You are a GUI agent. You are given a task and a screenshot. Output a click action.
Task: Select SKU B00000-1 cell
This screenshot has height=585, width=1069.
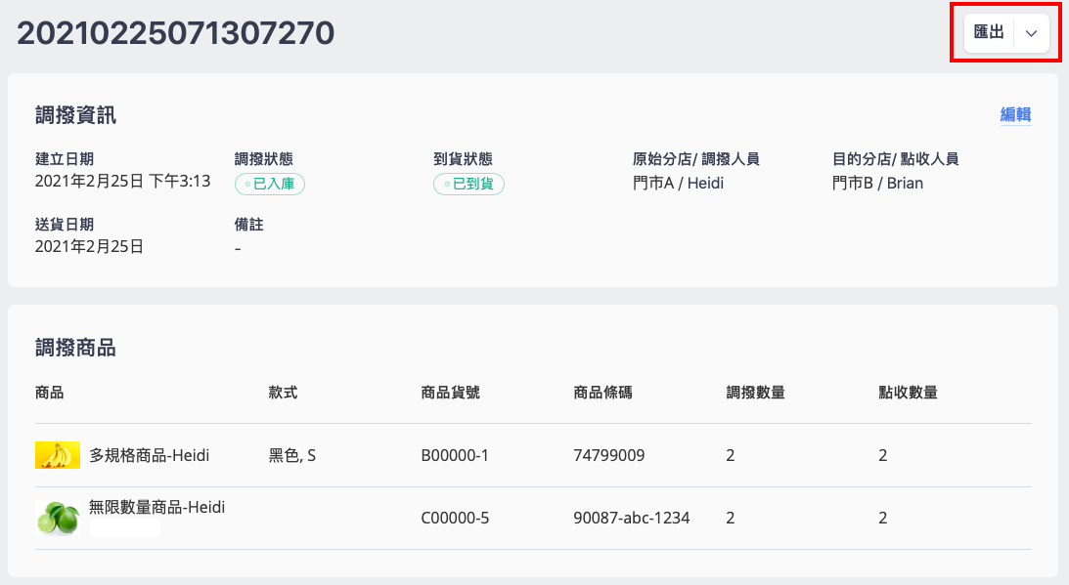pos(455,455)
